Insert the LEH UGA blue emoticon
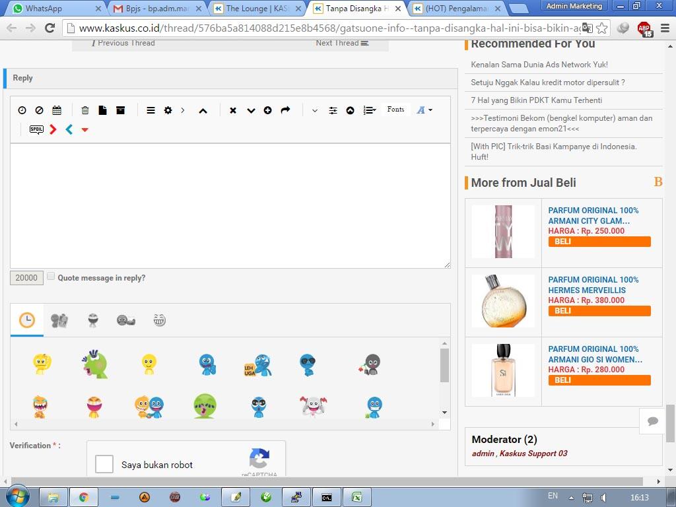 pyautogui.click(x=258, y=365)
